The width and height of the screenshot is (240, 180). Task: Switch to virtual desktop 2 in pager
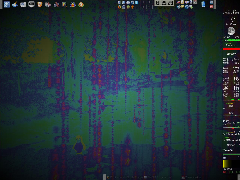[x=149, y=2]
